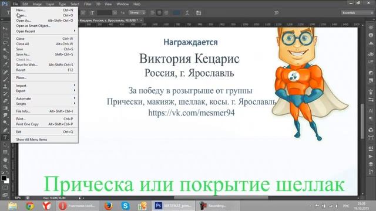Open the font size dropdown arrow
This screenshot has width=376, height=211.
(x=115, y=13)
